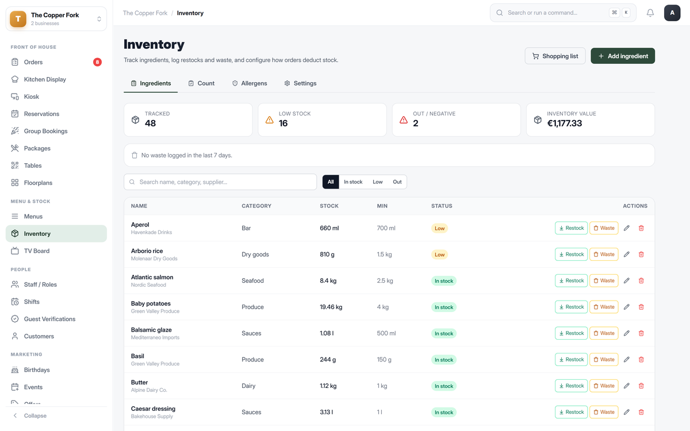
Task: Delete Balsamic glaze trash icon
Action: (641, 333)
